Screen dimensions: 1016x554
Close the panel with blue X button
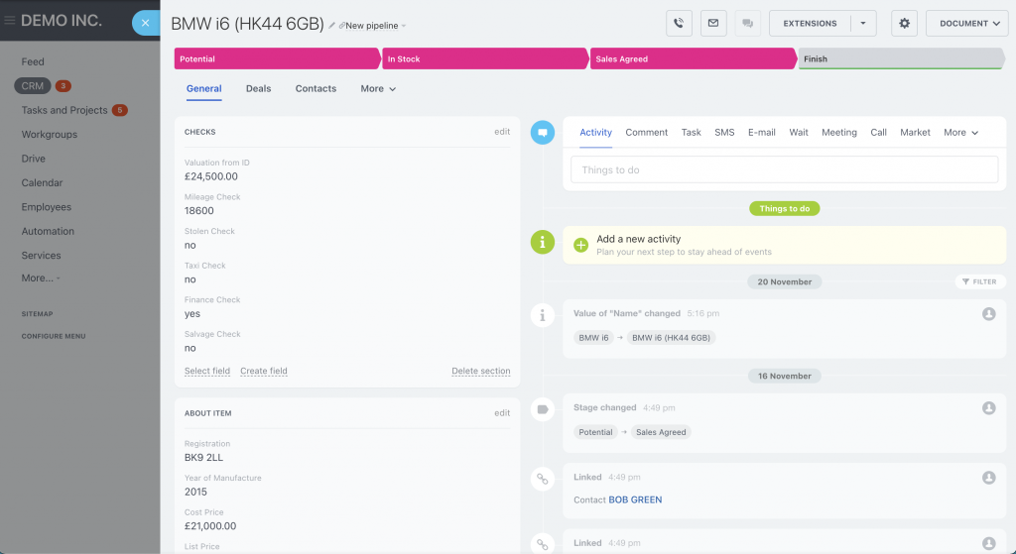click(145, 24)
